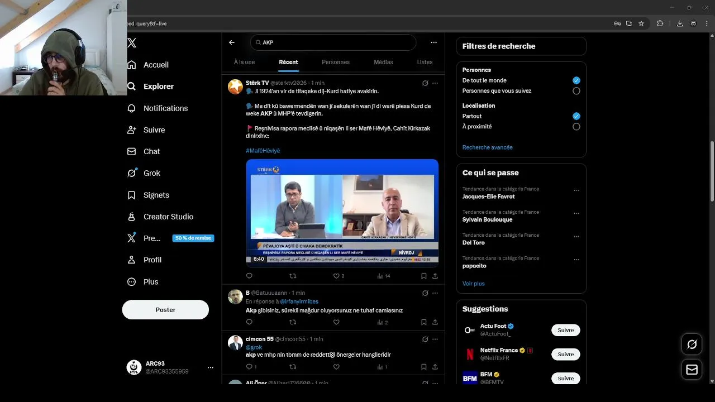Click the Profil person icon
This screenshot has width=715, height=402.
(x=132, y=260)
